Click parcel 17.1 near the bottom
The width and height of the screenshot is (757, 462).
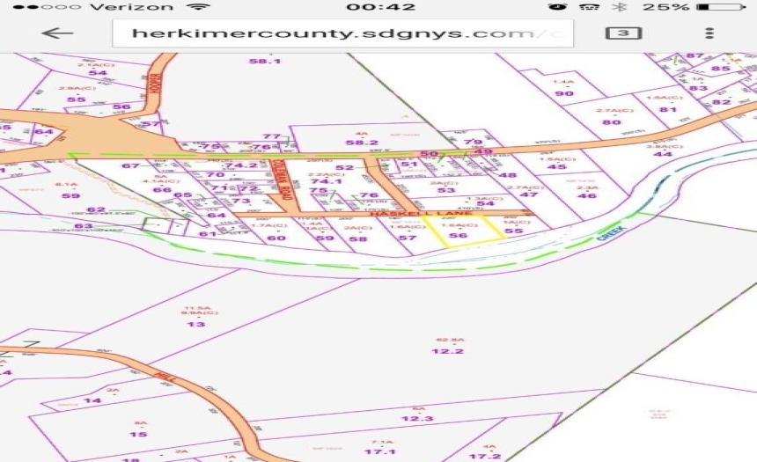[x=380, y=451]
